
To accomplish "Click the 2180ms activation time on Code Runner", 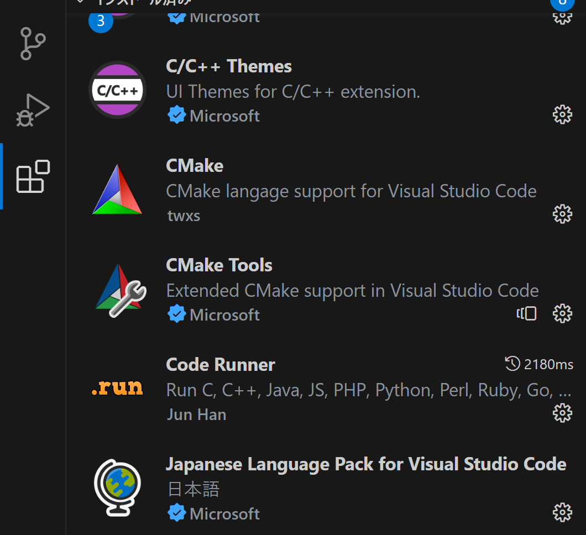I will [x=539, y=364].
